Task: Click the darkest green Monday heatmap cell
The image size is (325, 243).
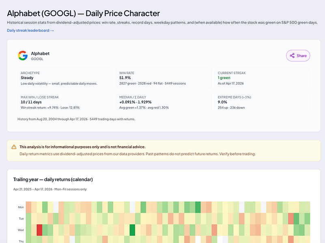Action: point(198,207)
